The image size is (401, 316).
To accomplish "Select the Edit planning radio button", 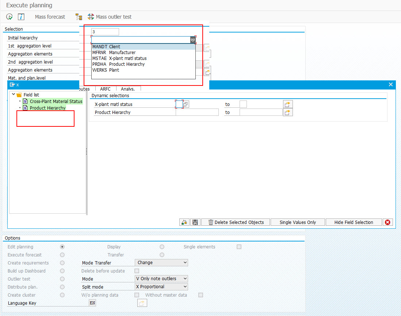I will (x=62, y=247).
